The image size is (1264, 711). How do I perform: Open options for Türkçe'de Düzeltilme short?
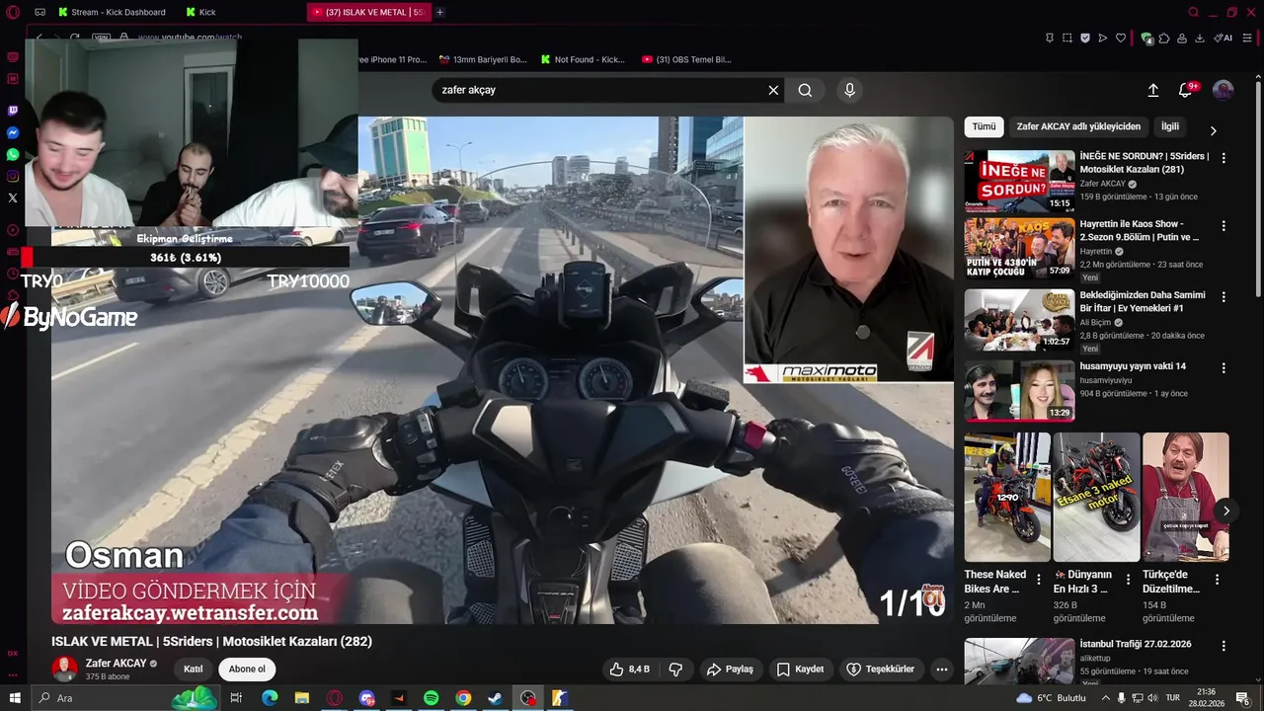point(1217,580)
